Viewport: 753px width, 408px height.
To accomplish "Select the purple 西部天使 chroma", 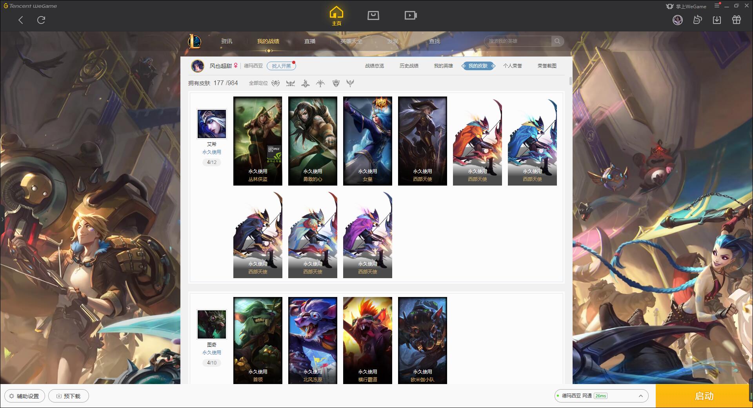I will [367, 235].
